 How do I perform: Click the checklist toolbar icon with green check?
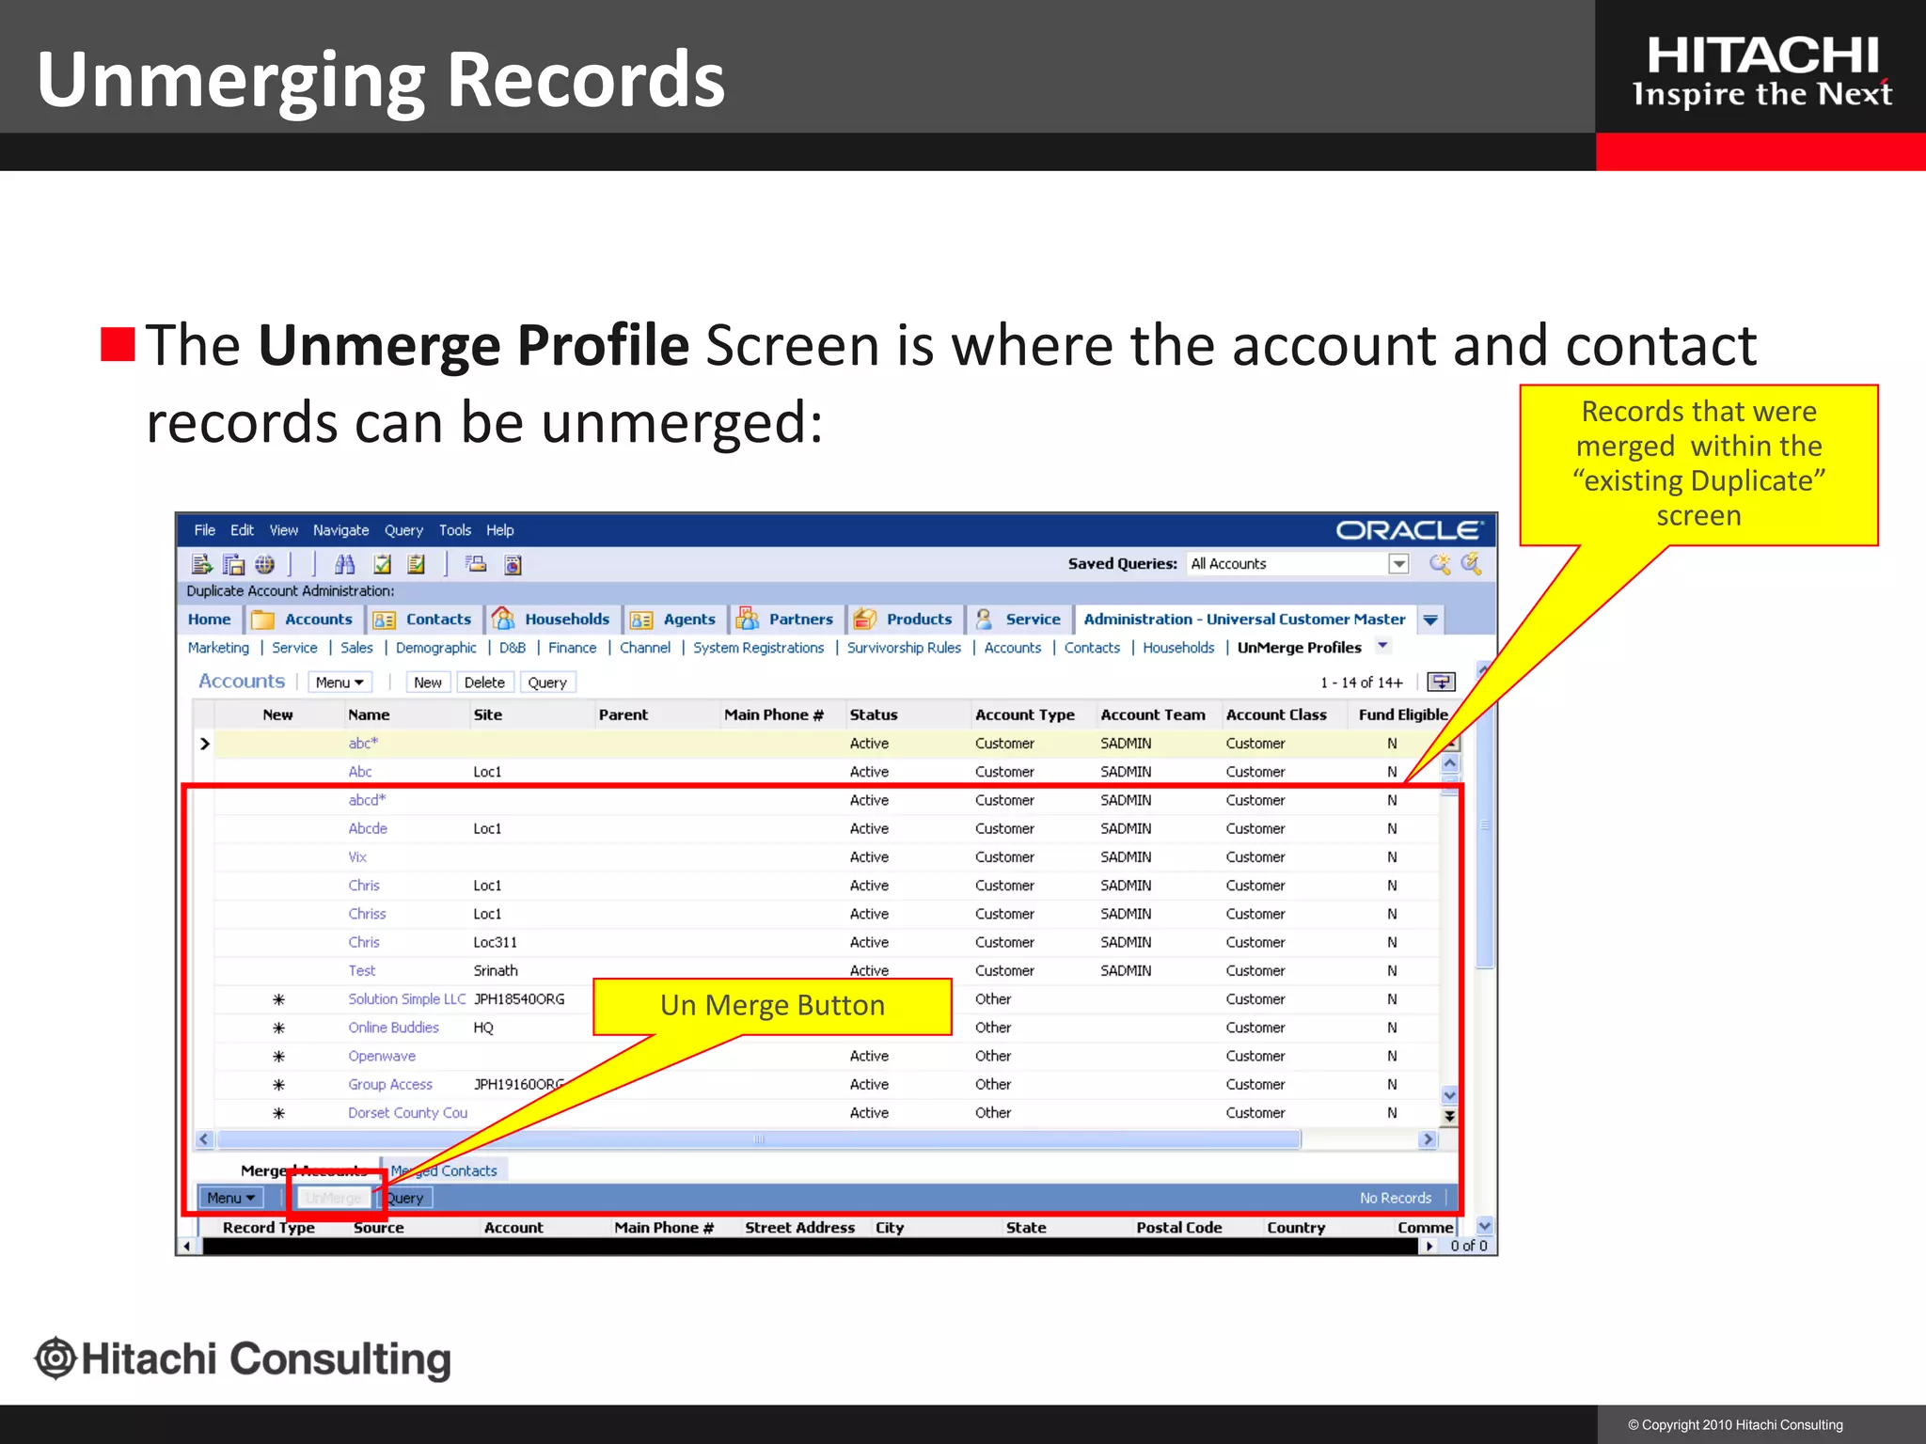(x=383, y=564)
